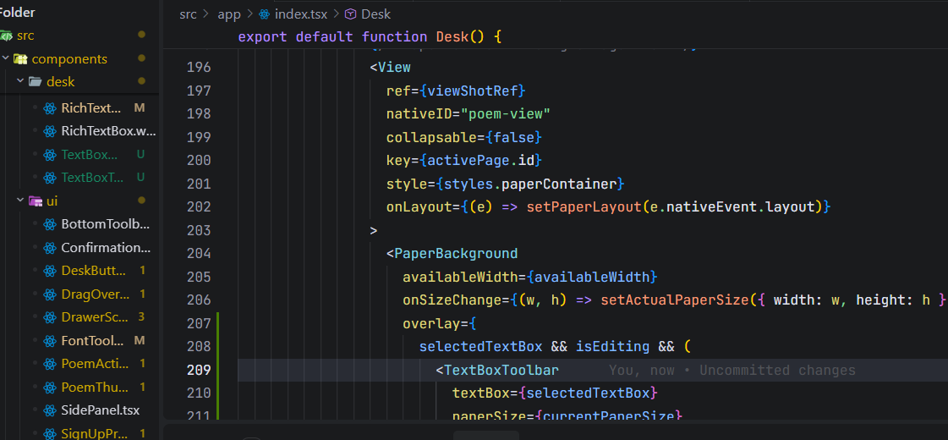The image size is (948, 440).
Task: Click the React icon beside DragOver... file
Action: tap(50, 294)
